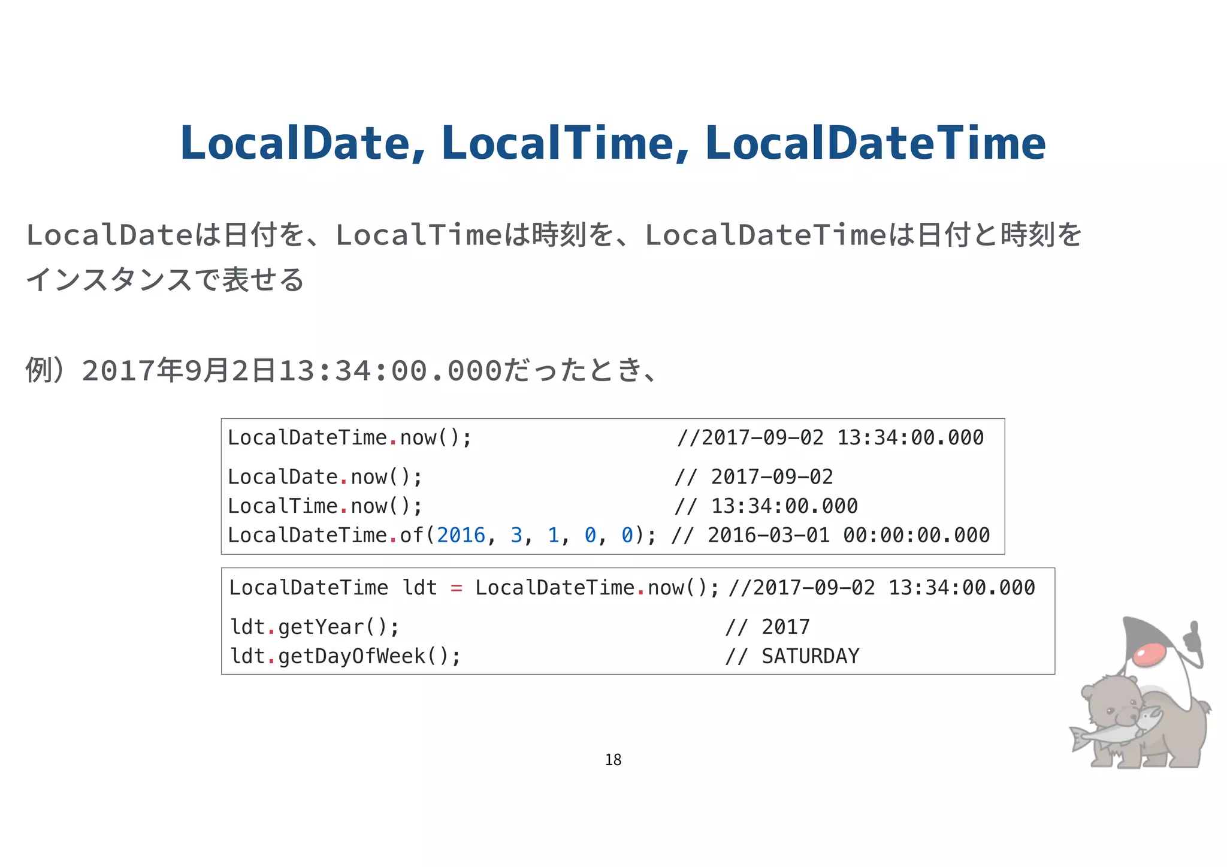Click the comment '// 2016-03-01 00:00:00.000'
Screen dimensions: 1227x867
pos(830,535)
